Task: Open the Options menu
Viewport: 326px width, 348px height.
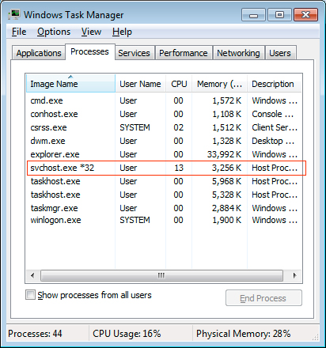Action: click(54, 32)
